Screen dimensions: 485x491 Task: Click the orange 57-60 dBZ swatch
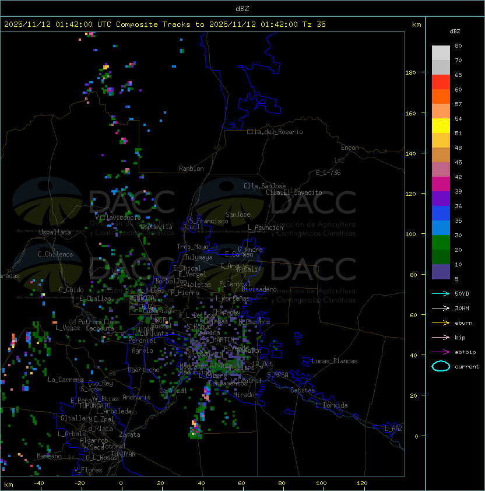click(441, 97)
